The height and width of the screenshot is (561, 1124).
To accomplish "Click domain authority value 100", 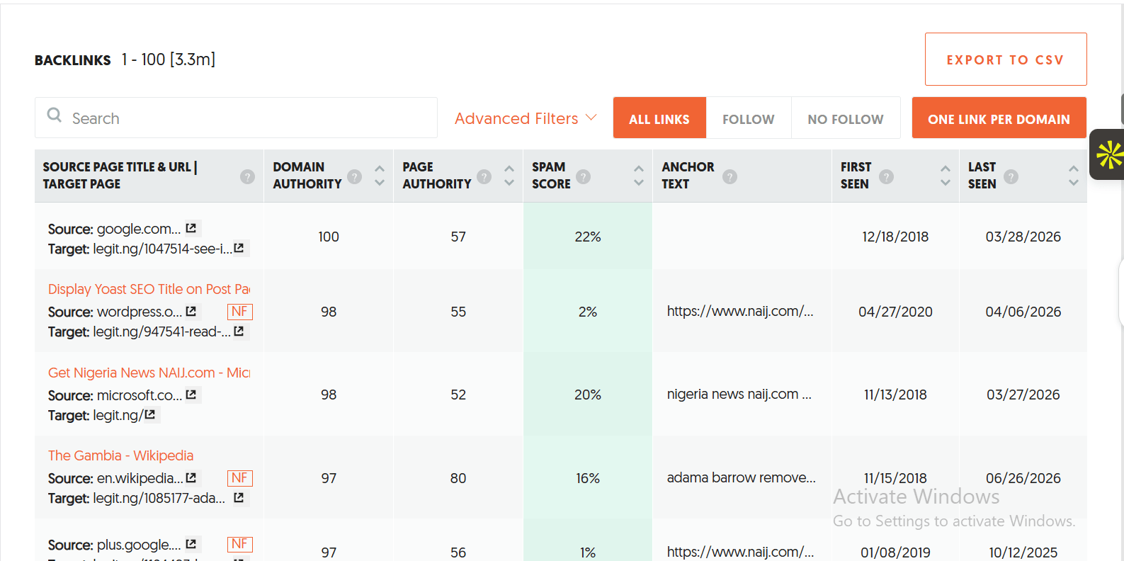I will click(x=329, y=237).
